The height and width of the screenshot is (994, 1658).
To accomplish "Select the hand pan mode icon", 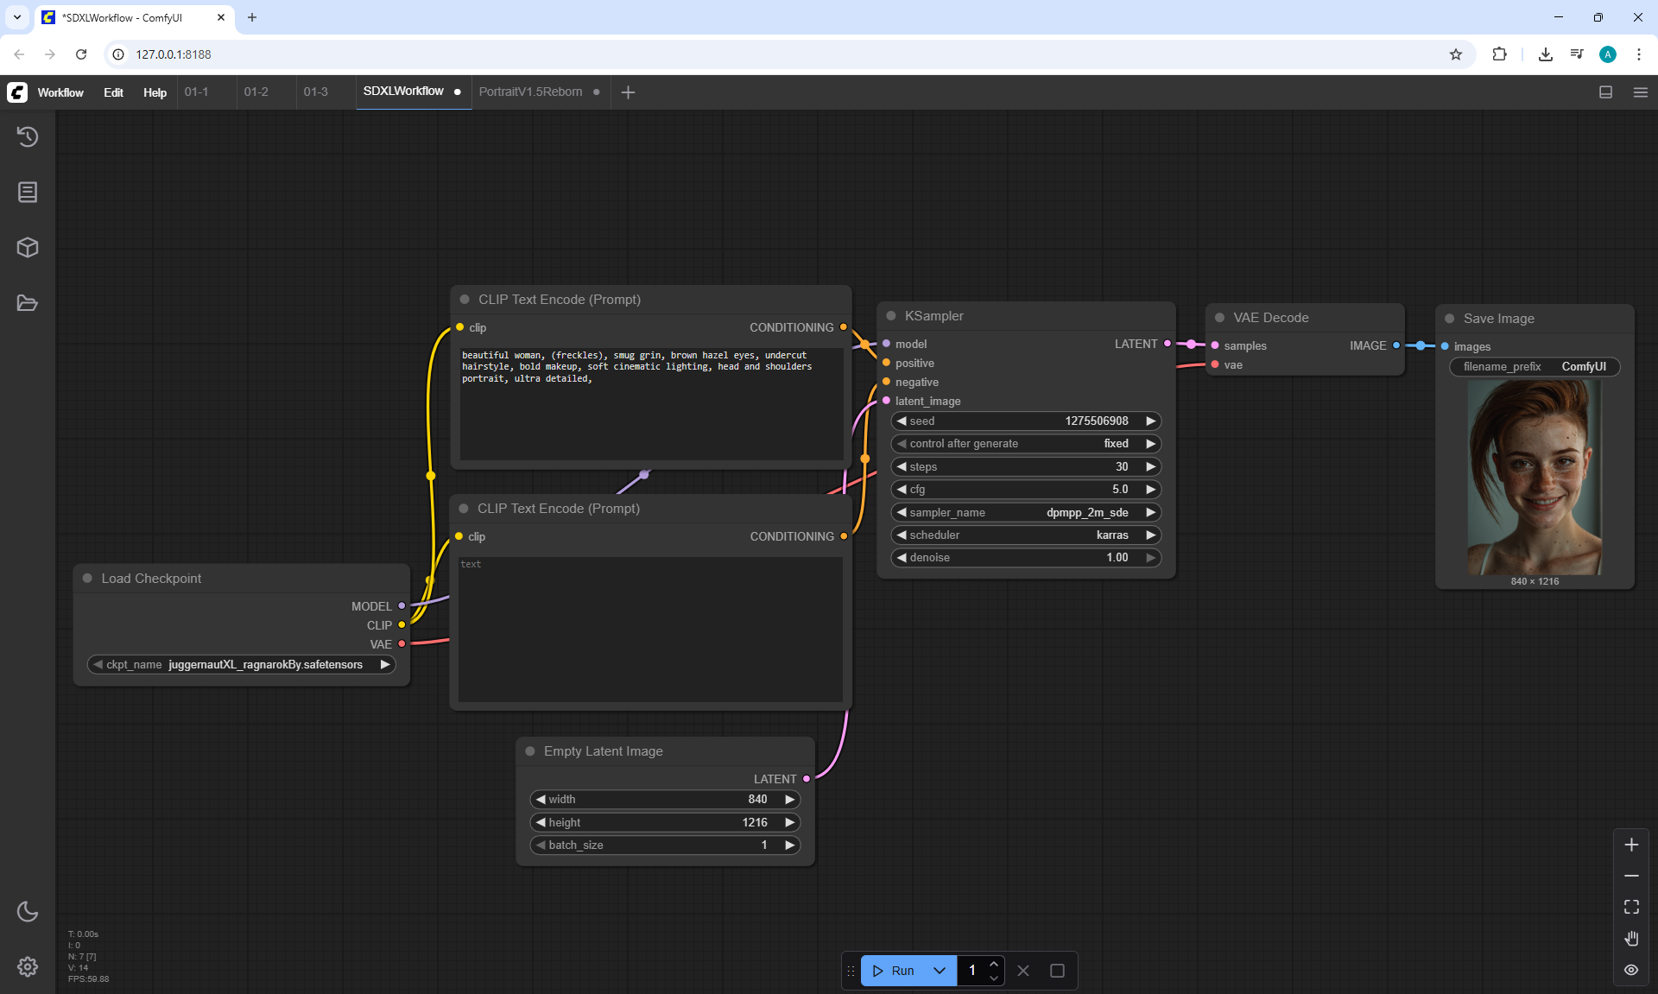I will (x=1630, y=939).
